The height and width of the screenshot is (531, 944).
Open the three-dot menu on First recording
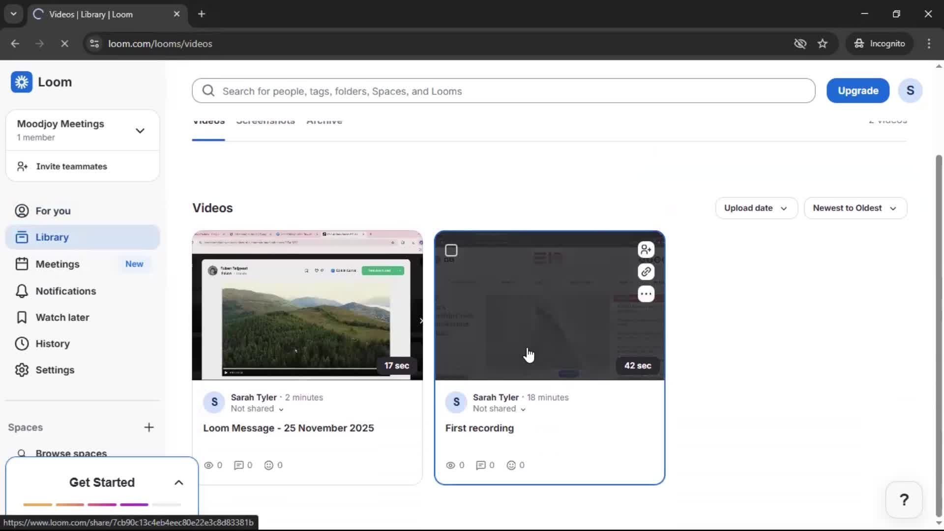pos(646,294)
